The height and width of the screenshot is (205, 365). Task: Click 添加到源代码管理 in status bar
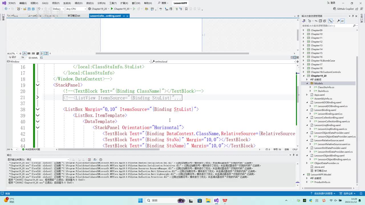tap(323, 194)
